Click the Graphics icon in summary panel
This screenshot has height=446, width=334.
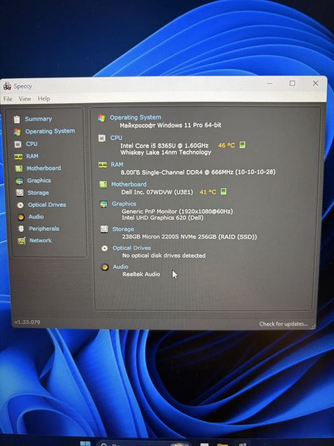click(104, 205)
